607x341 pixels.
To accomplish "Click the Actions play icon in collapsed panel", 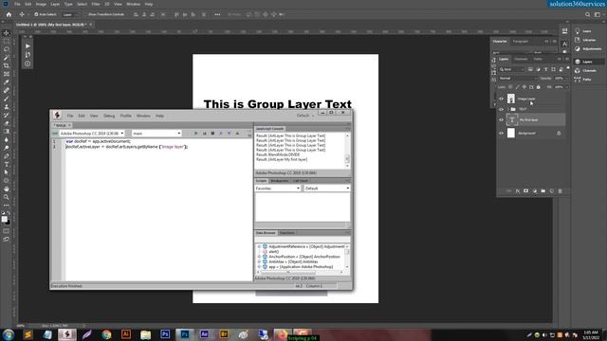I will click(28, 46).
